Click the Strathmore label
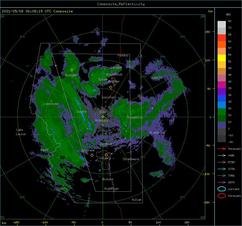The height and width of the screenshot is (226, 242). [x=131, y=159]
